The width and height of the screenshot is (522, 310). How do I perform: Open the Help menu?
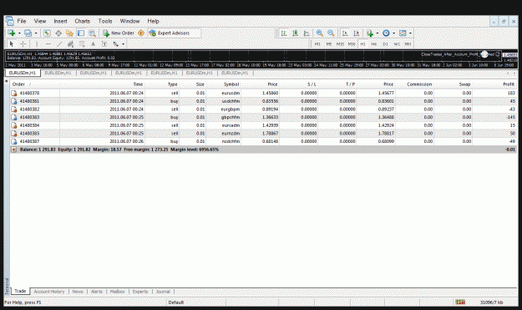click(x=153, y=21)
